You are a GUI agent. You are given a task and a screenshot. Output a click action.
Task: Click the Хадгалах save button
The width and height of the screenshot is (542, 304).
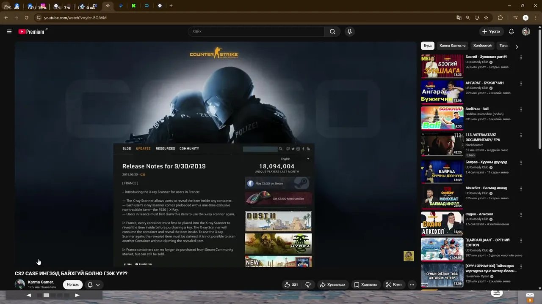[x=365, y=285]
